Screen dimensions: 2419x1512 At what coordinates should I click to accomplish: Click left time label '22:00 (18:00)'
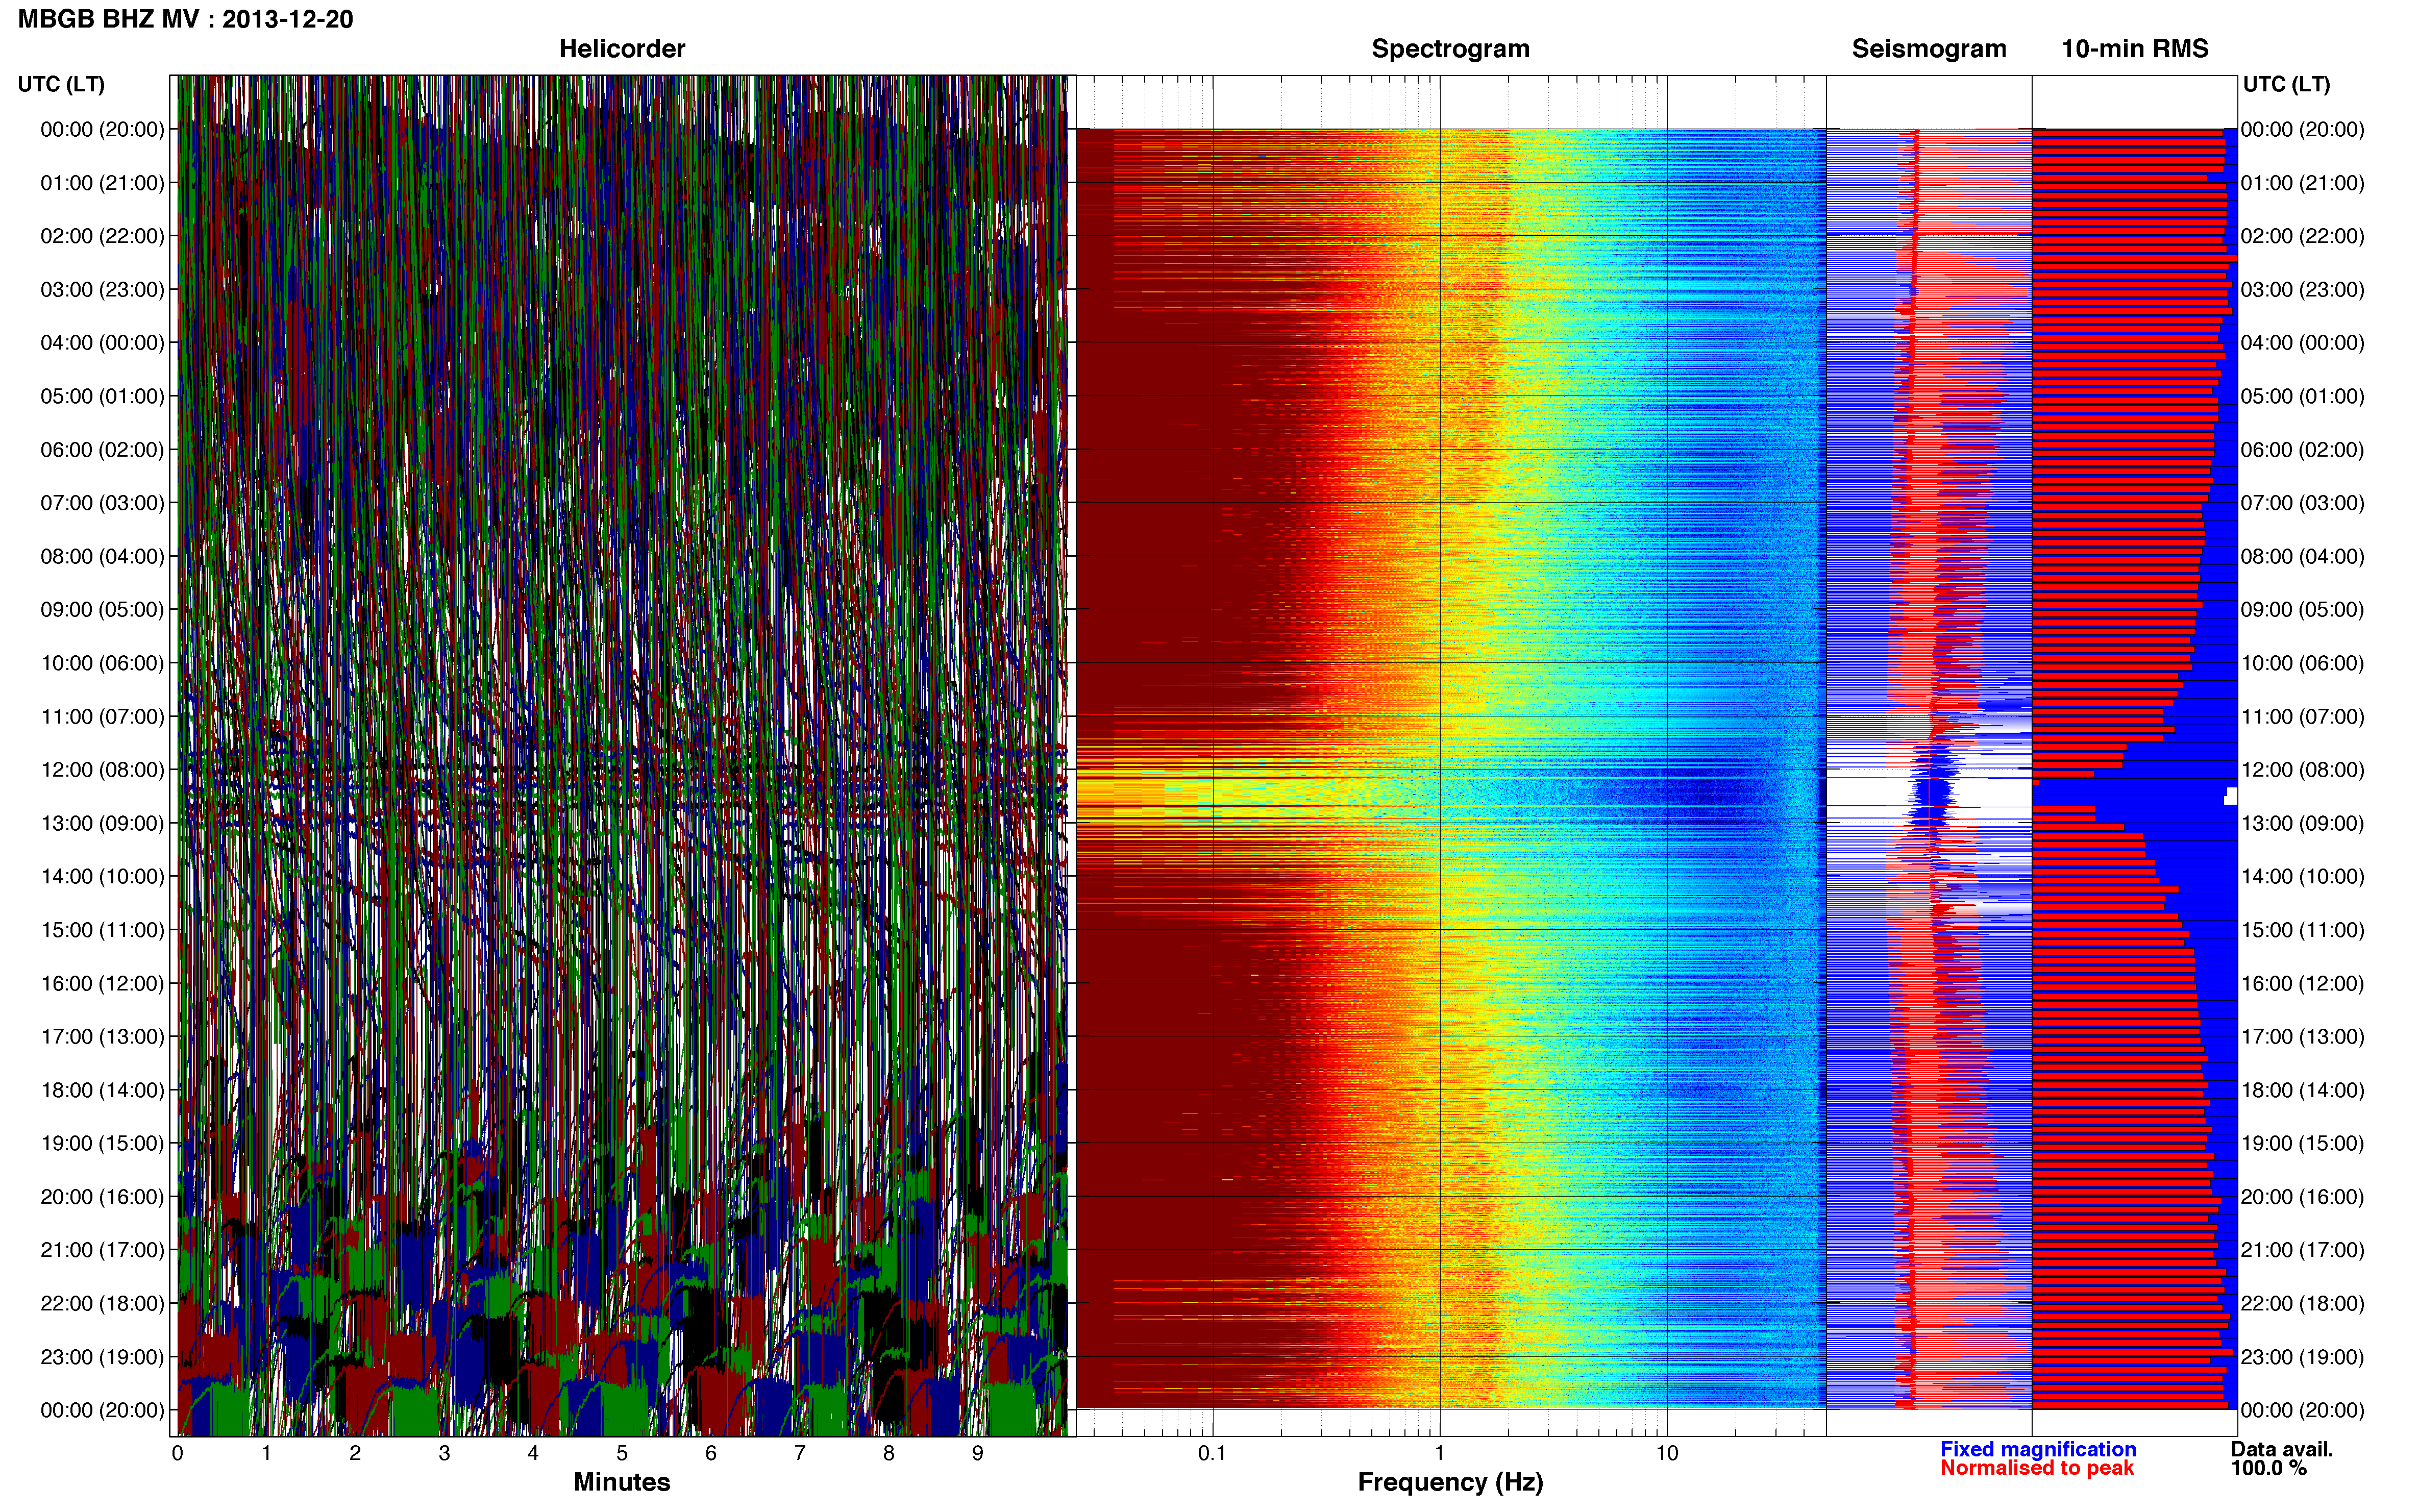point(102,1304)
